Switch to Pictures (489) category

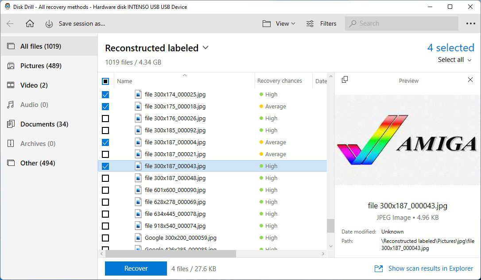[49, 66]
